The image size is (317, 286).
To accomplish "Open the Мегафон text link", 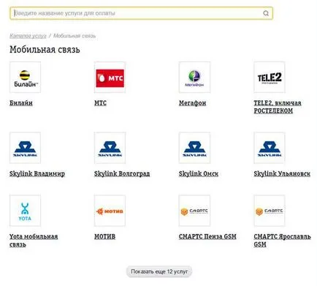I will [192, 103].
